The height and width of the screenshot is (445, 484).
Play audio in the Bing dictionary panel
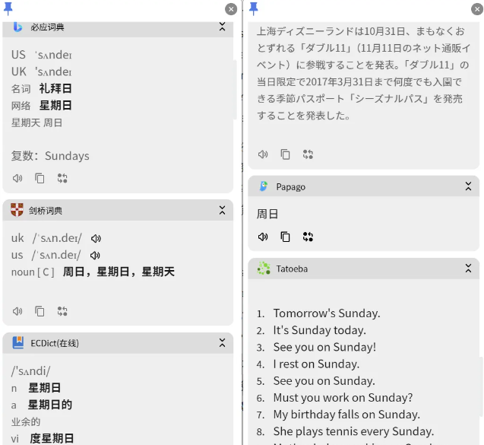[17, 179]
